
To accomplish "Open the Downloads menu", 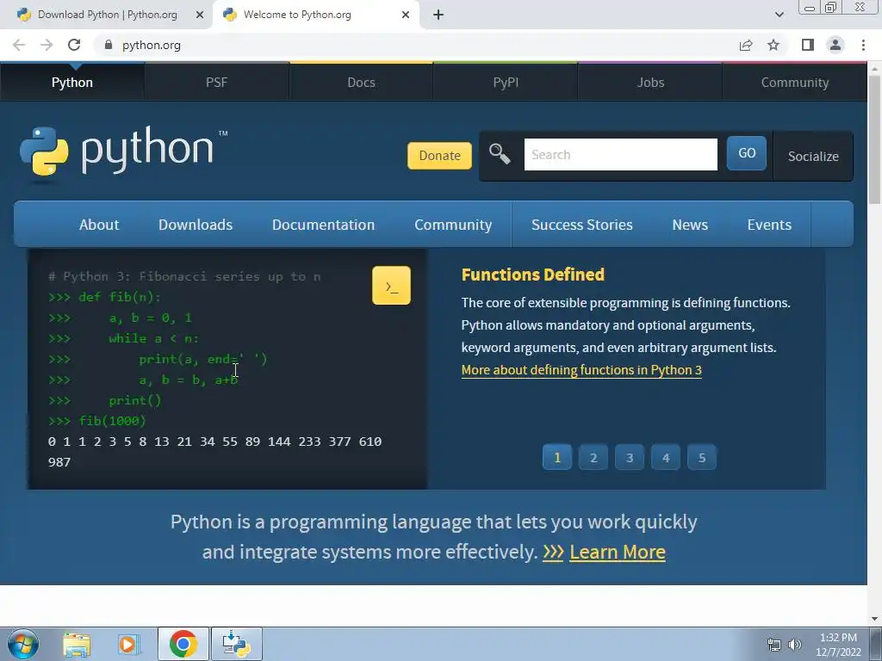I will [196, 225].
